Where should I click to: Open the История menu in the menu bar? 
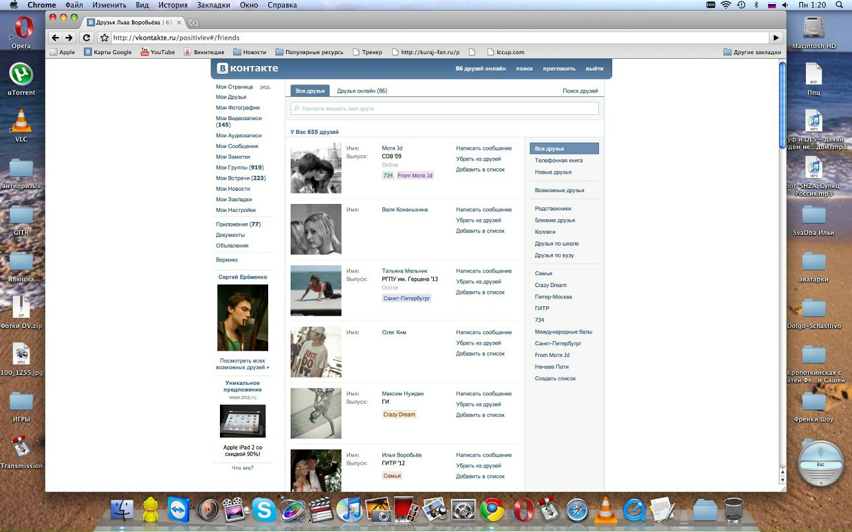(x=172, y=5)
